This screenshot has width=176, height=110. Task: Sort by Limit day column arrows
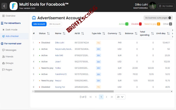click(168, 34)
